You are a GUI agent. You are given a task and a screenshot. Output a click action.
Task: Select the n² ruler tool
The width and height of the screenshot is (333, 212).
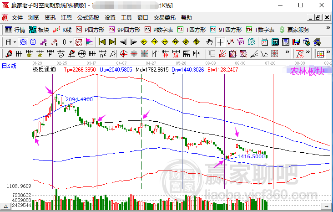pyautogui.click(x=103, y=54)
